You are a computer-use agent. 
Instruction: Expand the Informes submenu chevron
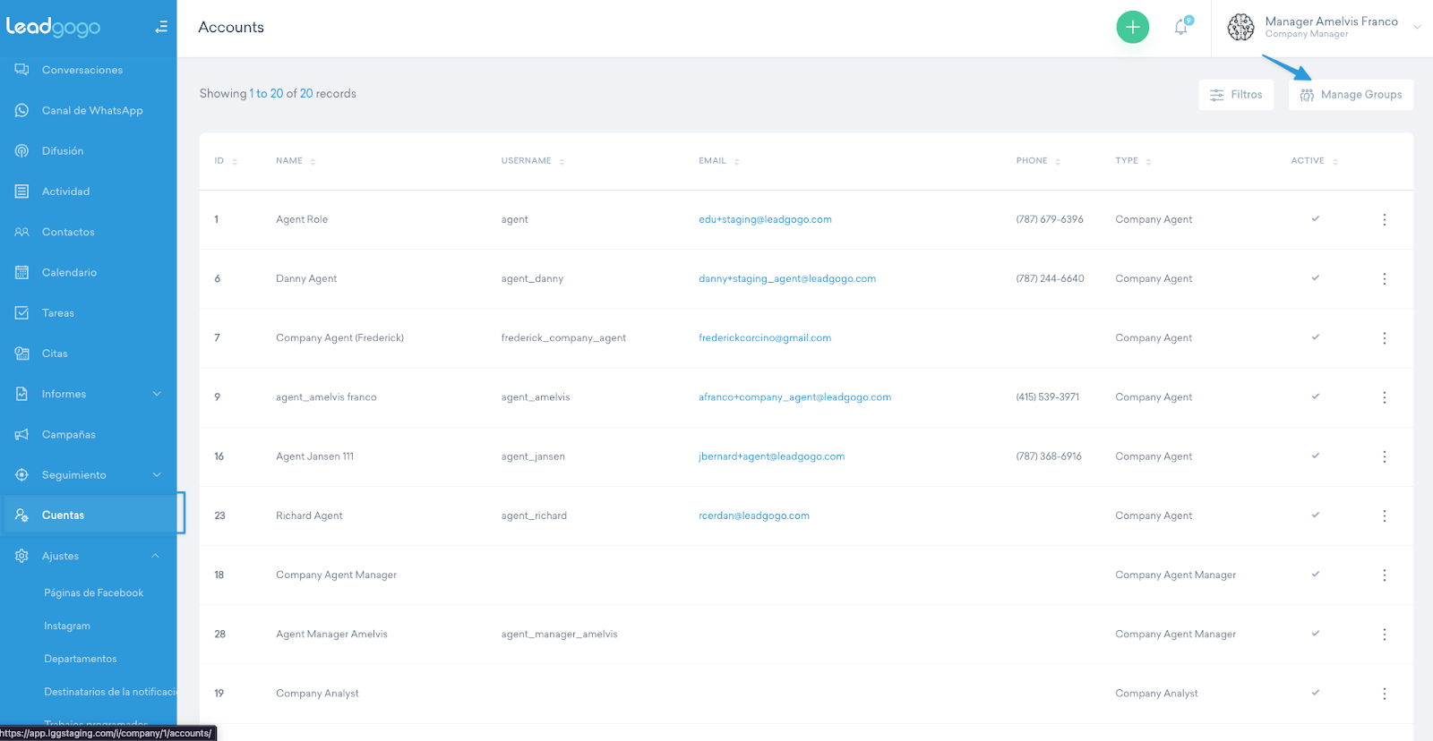click(x=157, y=394)
